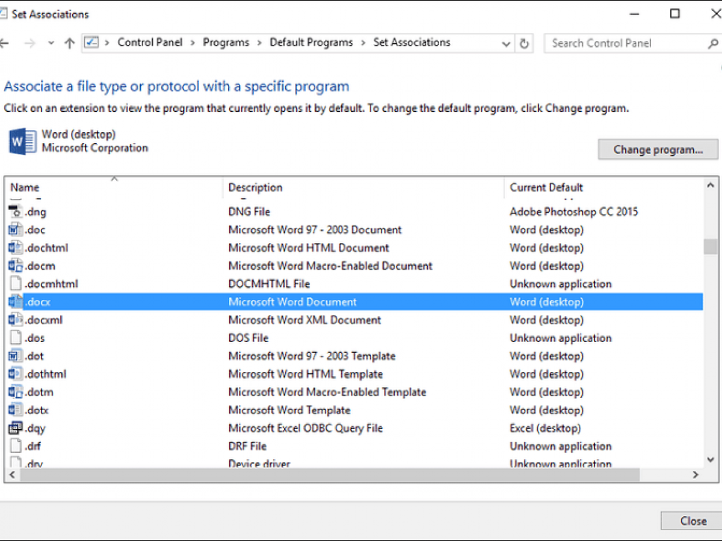
Task: Click the Close button at bottom
Action: [693, 521]
